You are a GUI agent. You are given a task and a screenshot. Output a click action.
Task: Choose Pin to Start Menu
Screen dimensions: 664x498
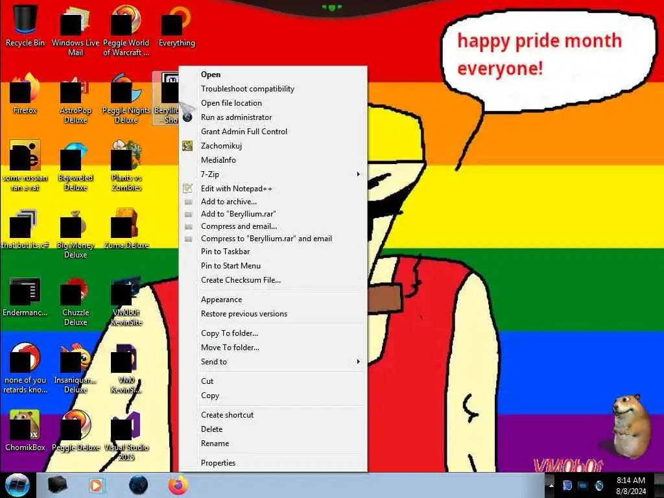tap(273, 266)
